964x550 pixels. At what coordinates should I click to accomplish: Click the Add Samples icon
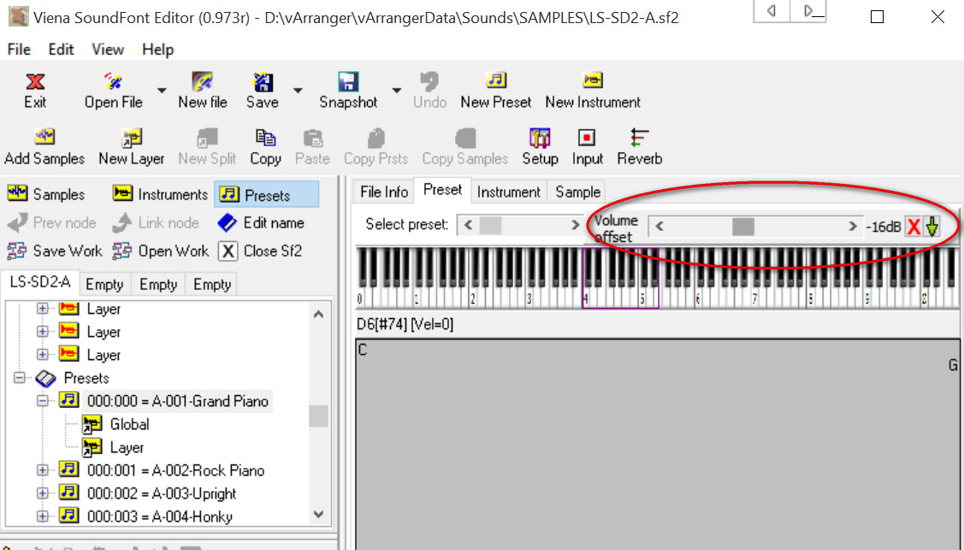point(44,137)
